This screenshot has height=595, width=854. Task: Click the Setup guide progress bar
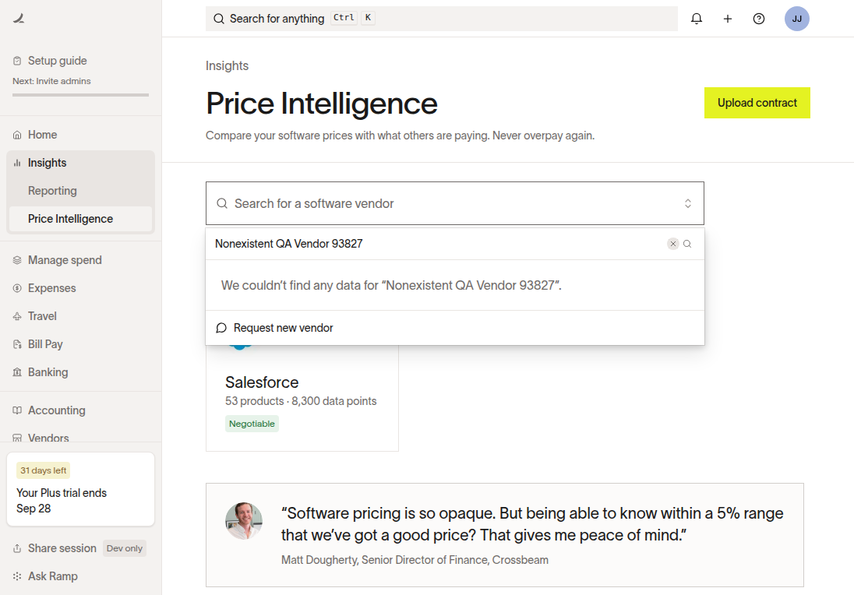pyautogui.click(x=80, y=95)
